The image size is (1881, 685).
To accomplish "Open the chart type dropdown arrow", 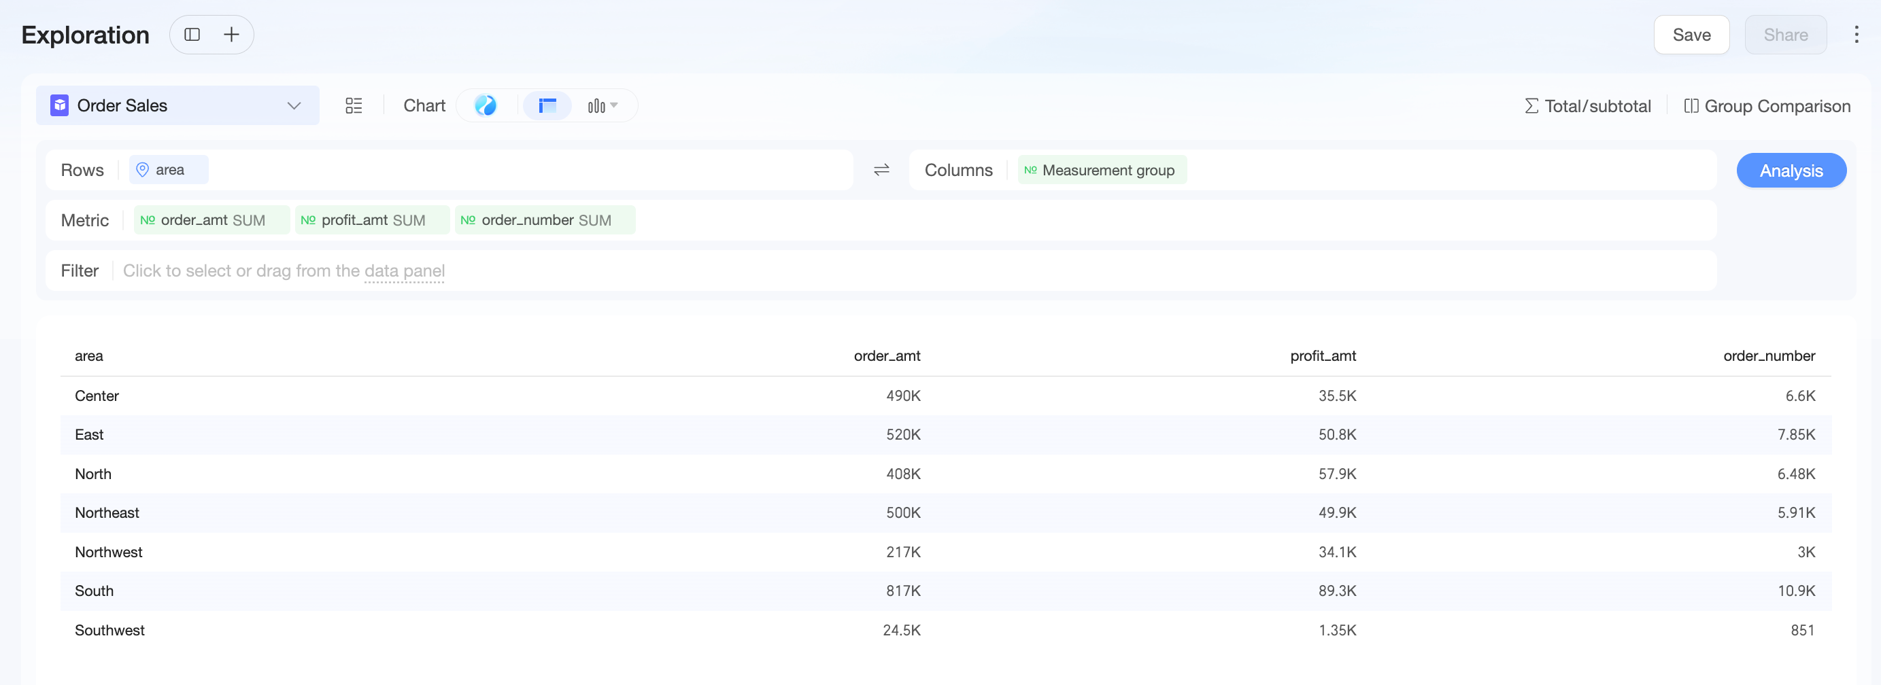I will coord(614,105).
